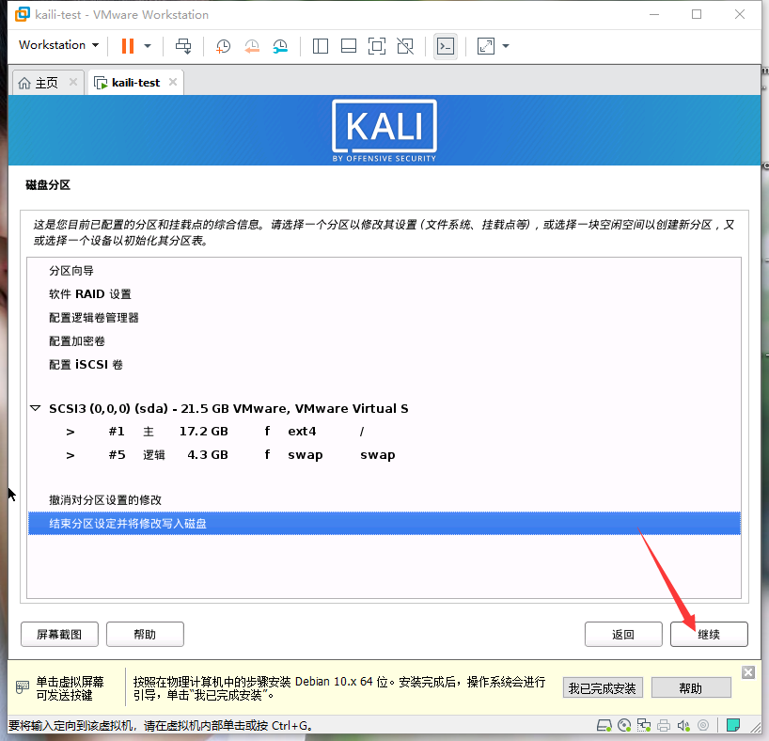Click the hard disk status icon

pos(603,725)
